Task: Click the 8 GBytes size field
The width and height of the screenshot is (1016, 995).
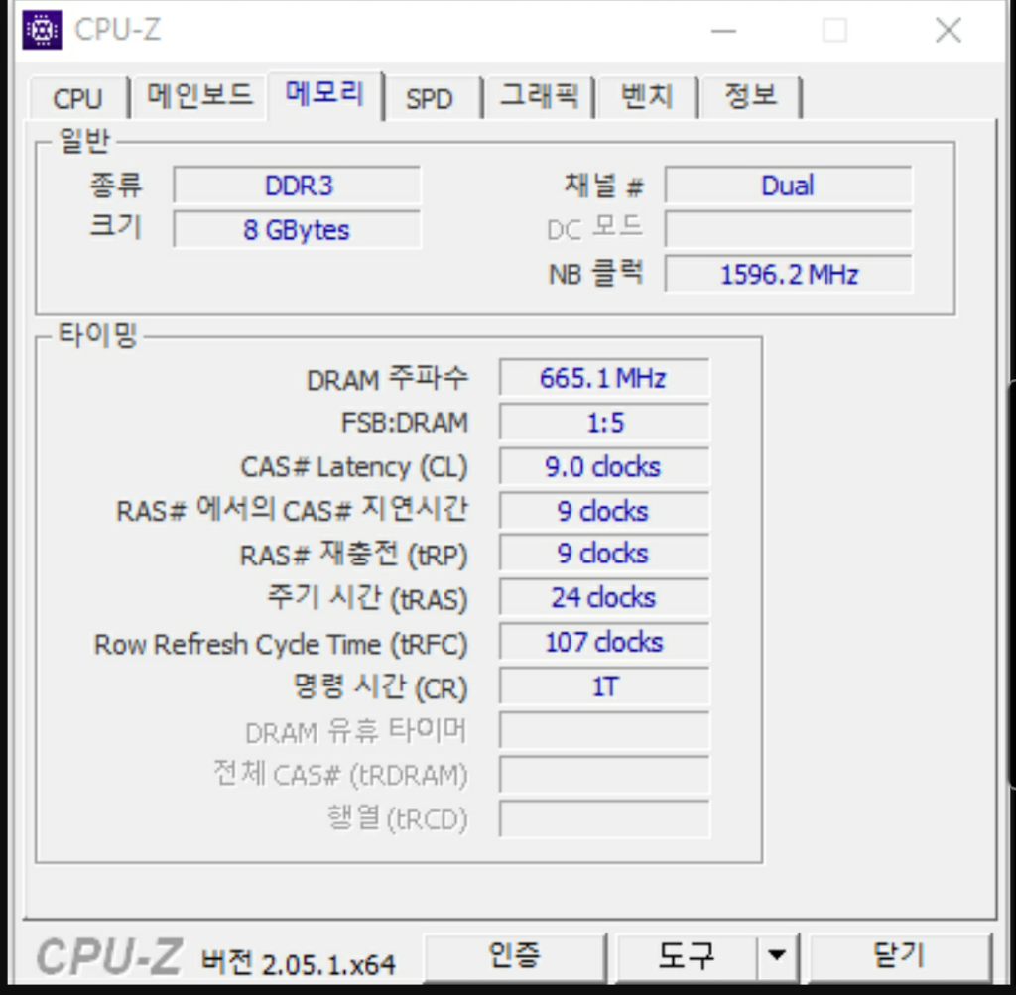Action: tap(298, 230)
